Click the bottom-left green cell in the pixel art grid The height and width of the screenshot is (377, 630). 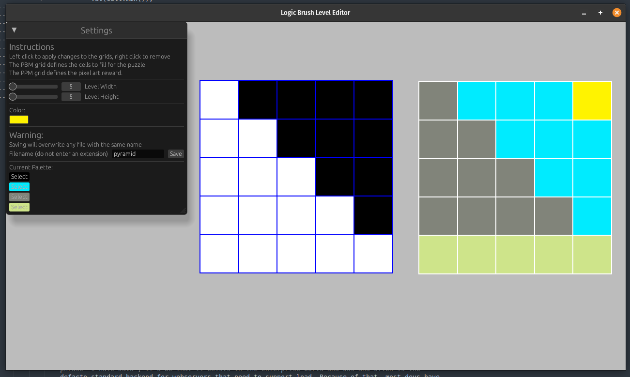(438, 255)
